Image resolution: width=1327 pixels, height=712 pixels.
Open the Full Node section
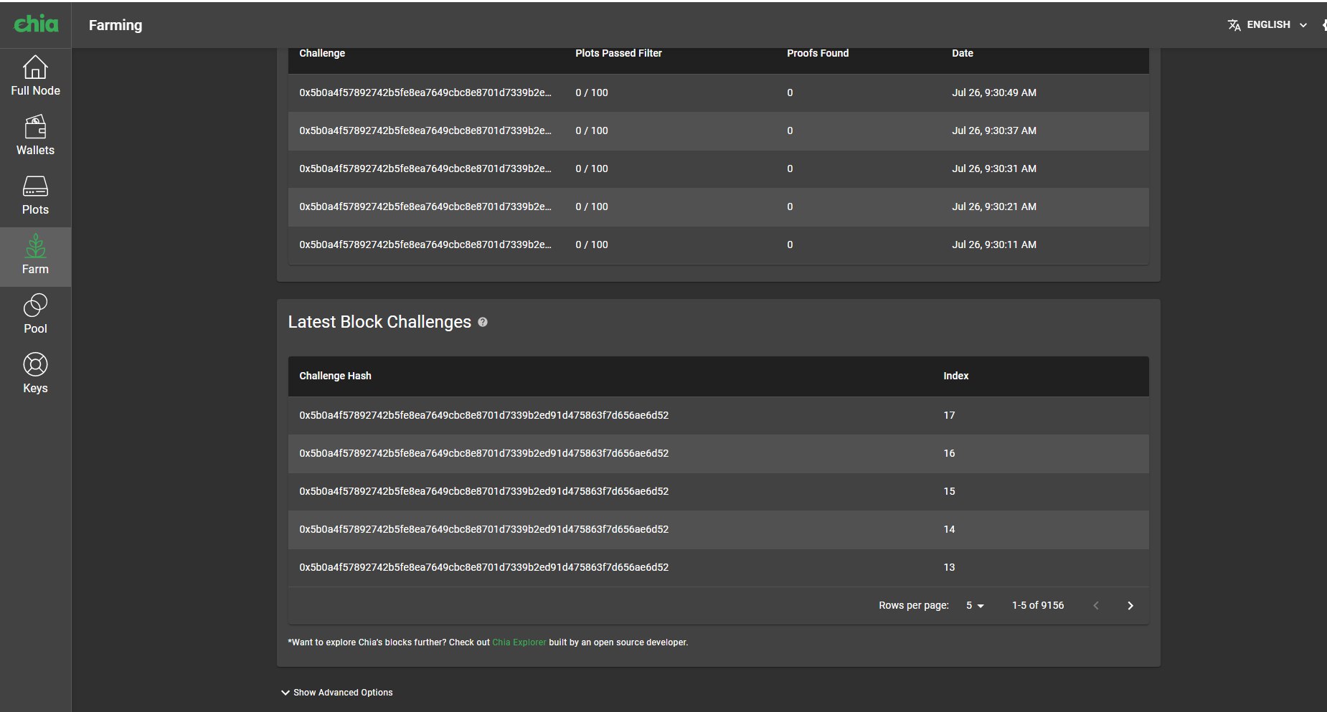point(35,77)
